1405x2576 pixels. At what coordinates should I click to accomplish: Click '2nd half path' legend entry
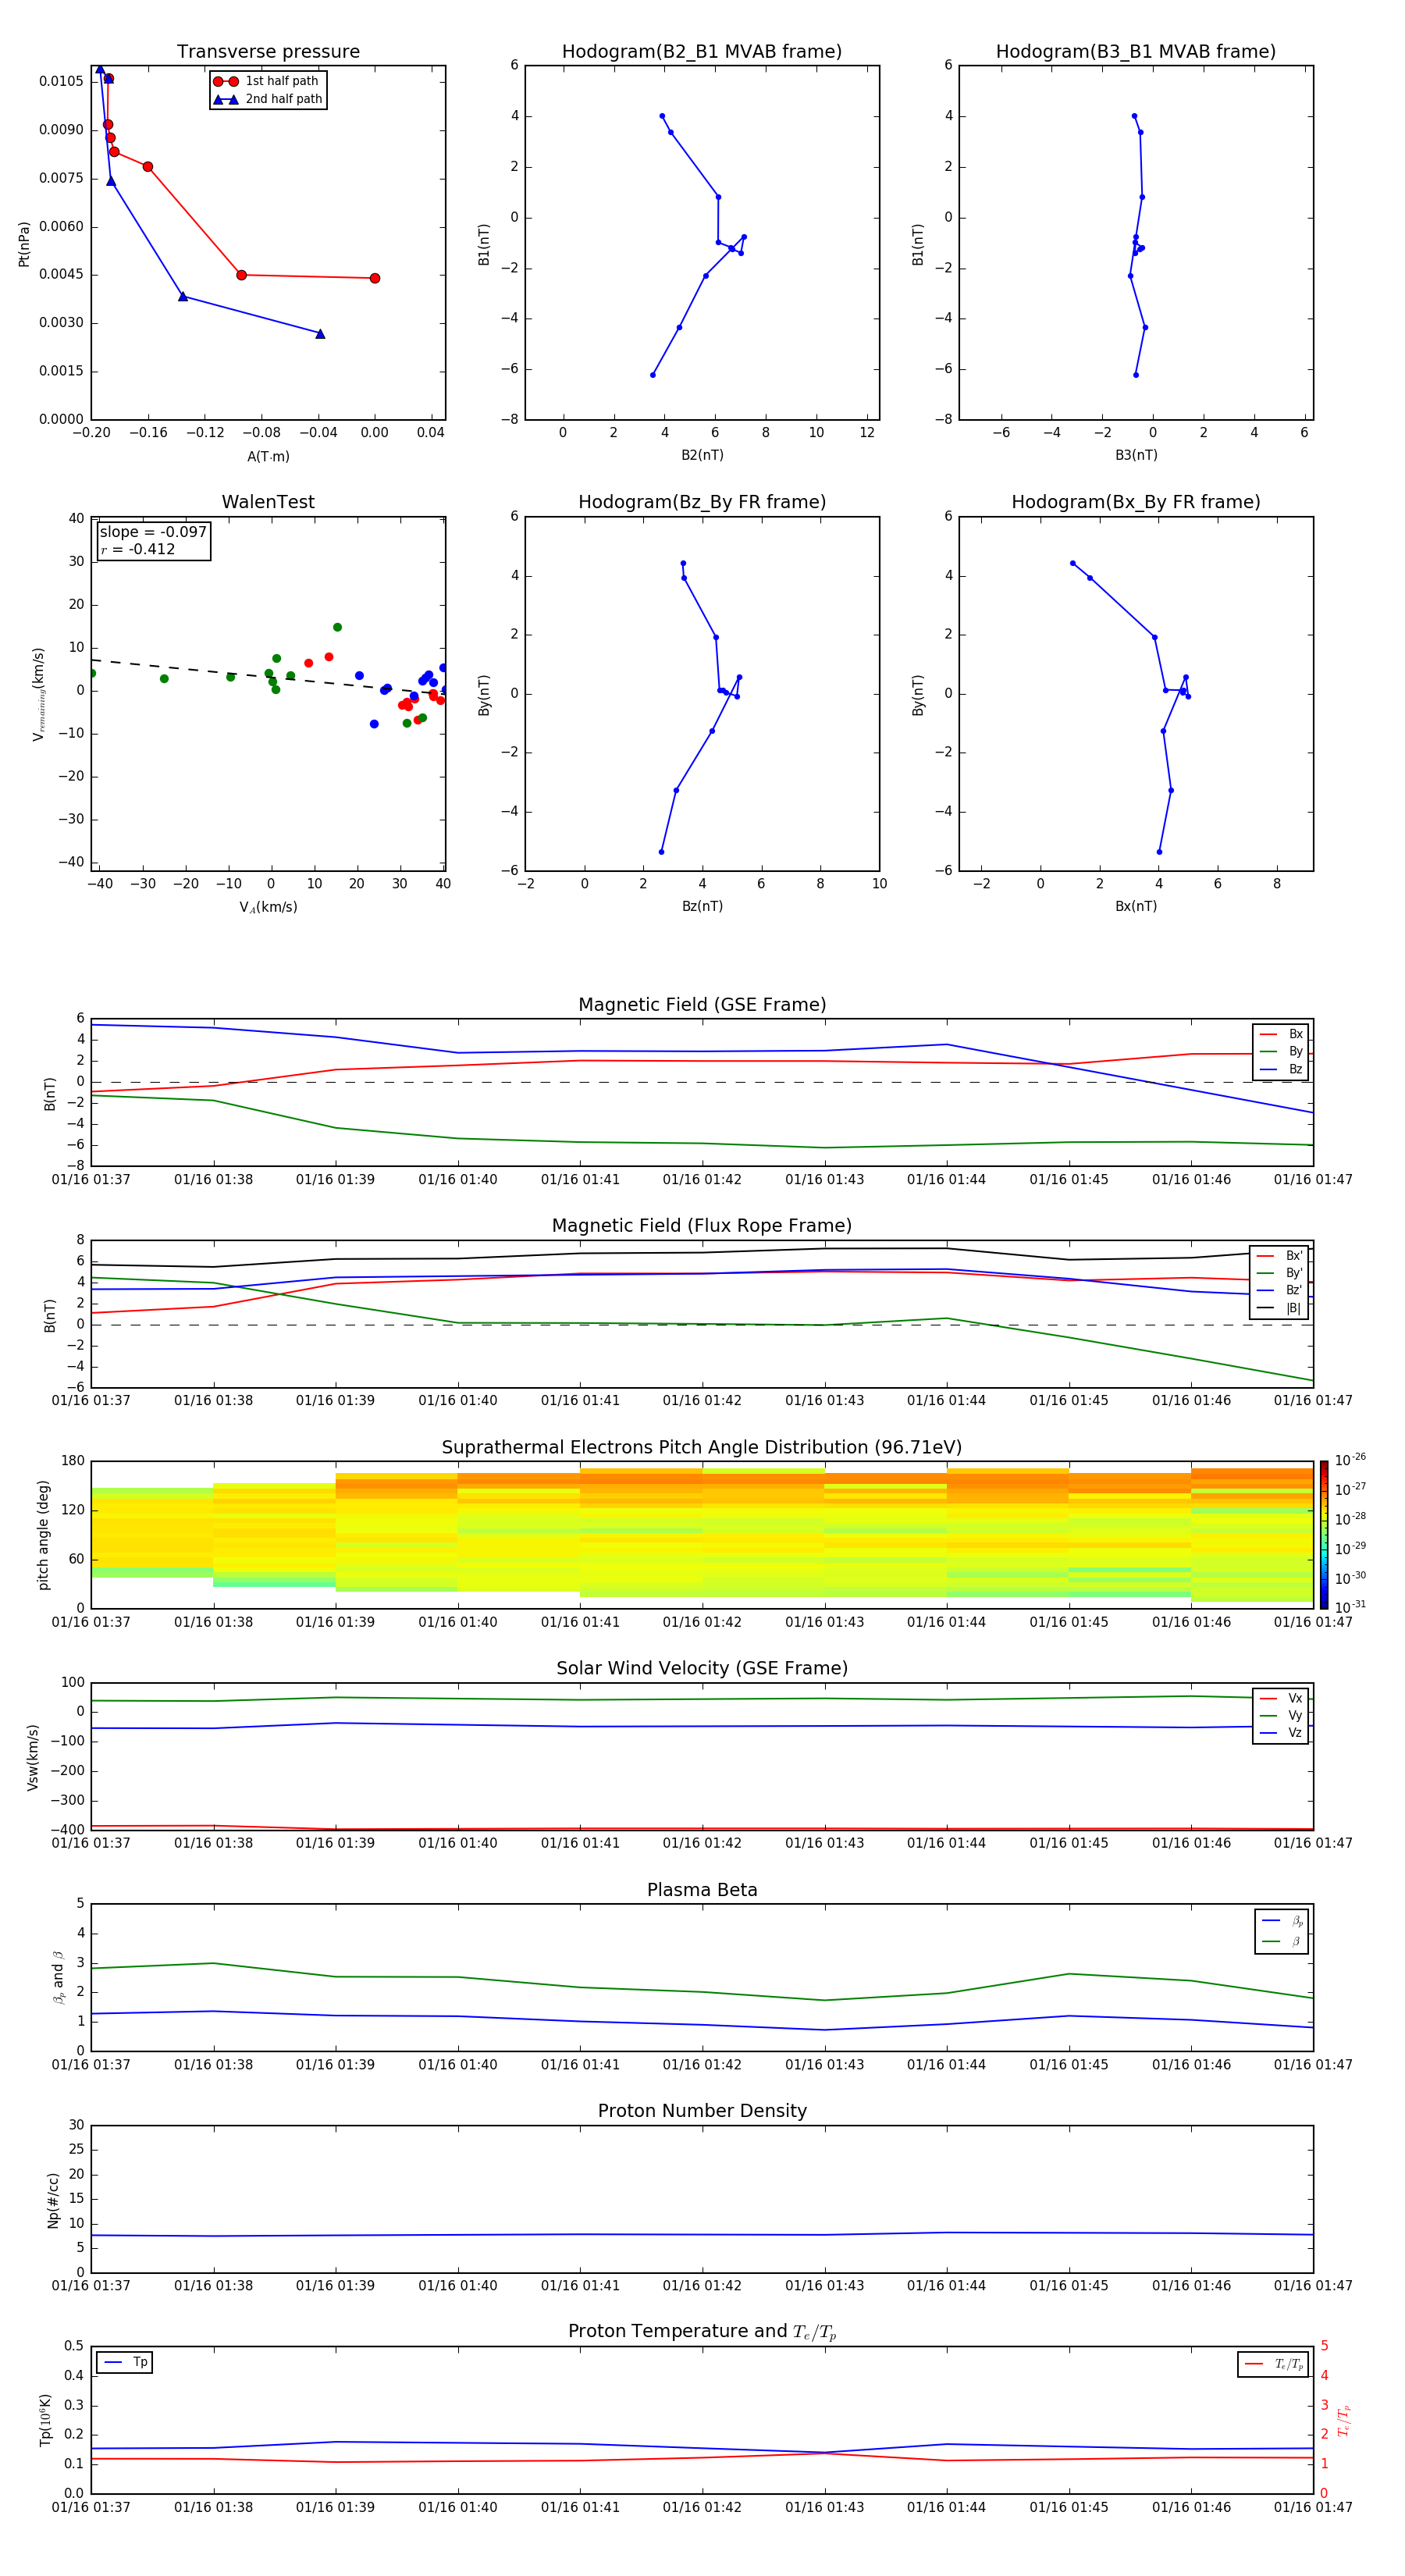coord(267,99)
